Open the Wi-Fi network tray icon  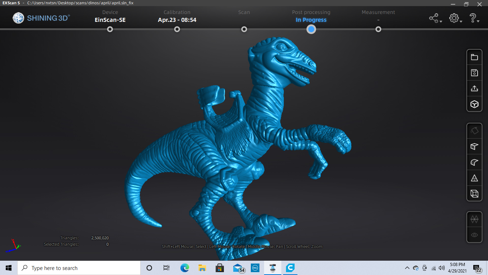click(x=433, y=268)
